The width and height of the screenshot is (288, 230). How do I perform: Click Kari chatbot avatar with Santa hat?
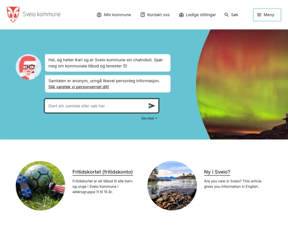click(x=28, y=67)
